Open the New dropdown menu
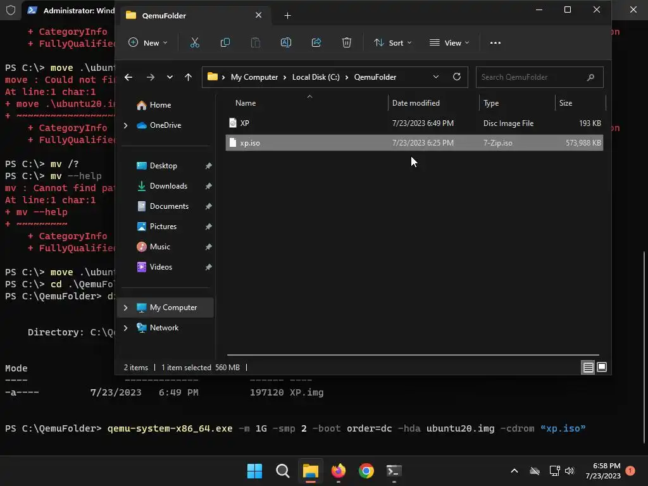 148,42
